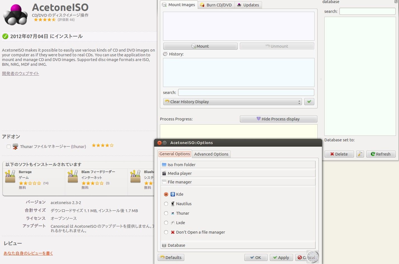This screenshot has width=399, height=264.
Task: Click the History clock icon
Action: pos(165,54)
